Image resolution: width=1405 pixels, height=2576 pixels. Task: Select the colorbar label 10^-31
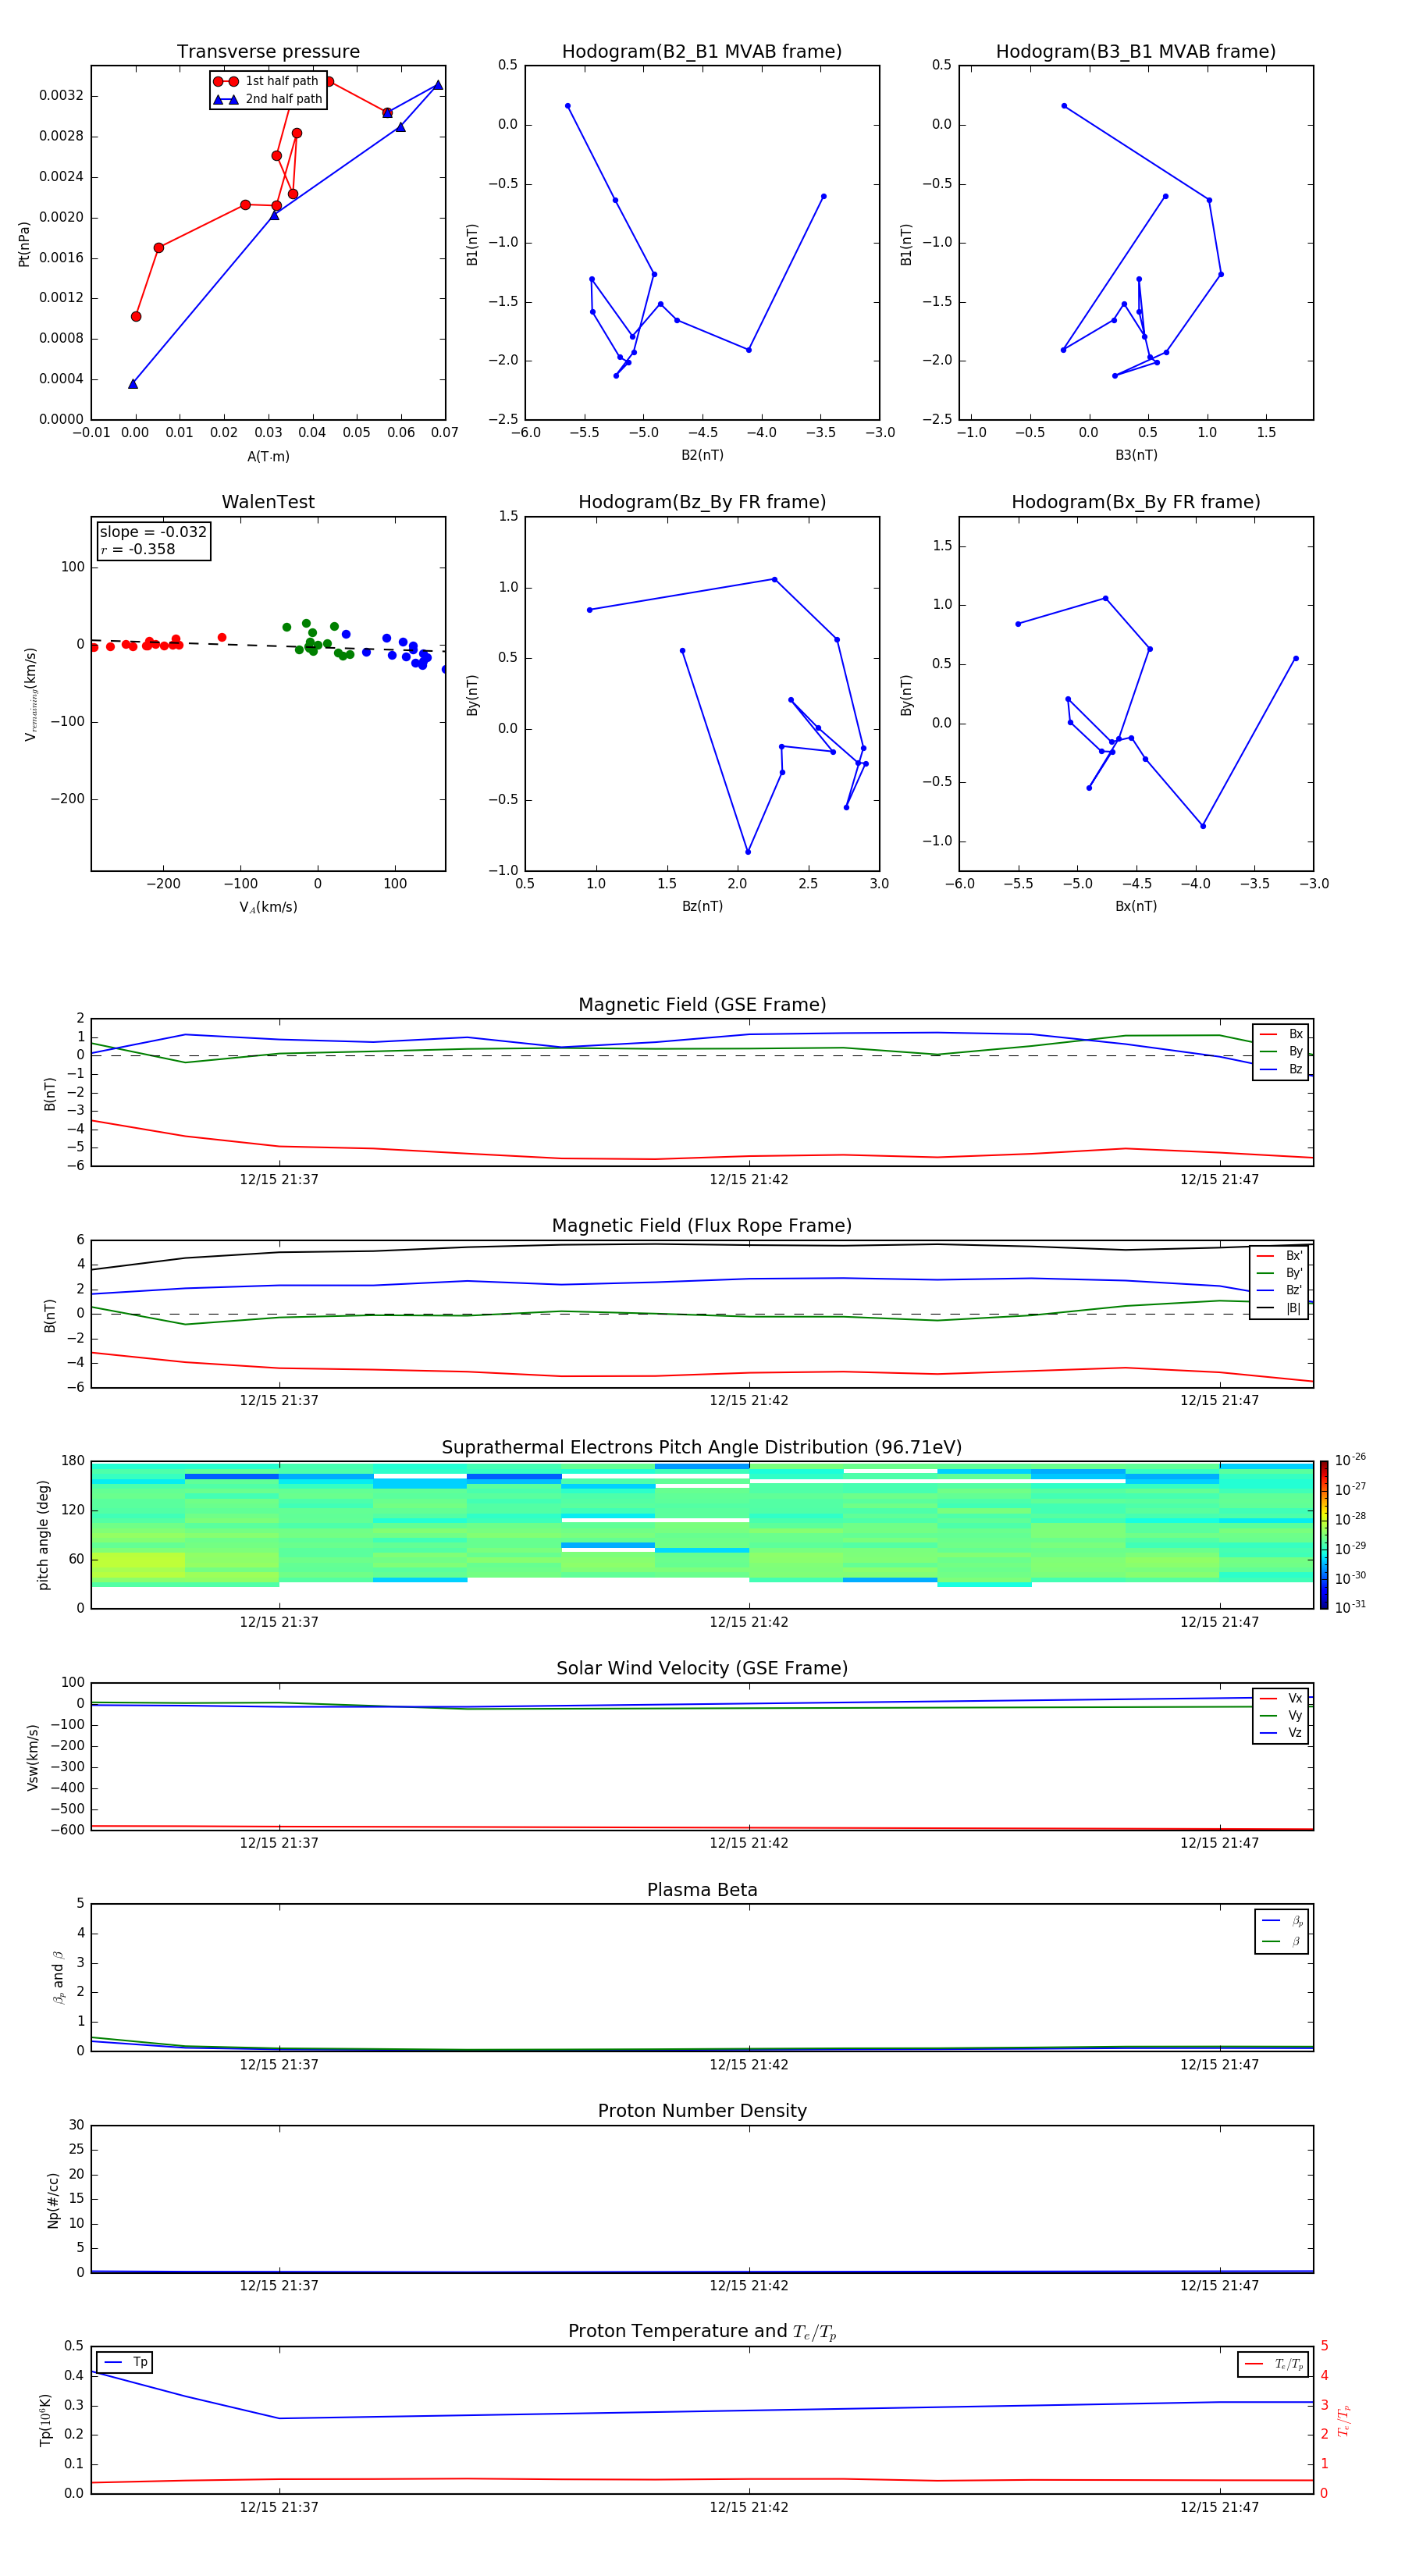[1350, 1607]
